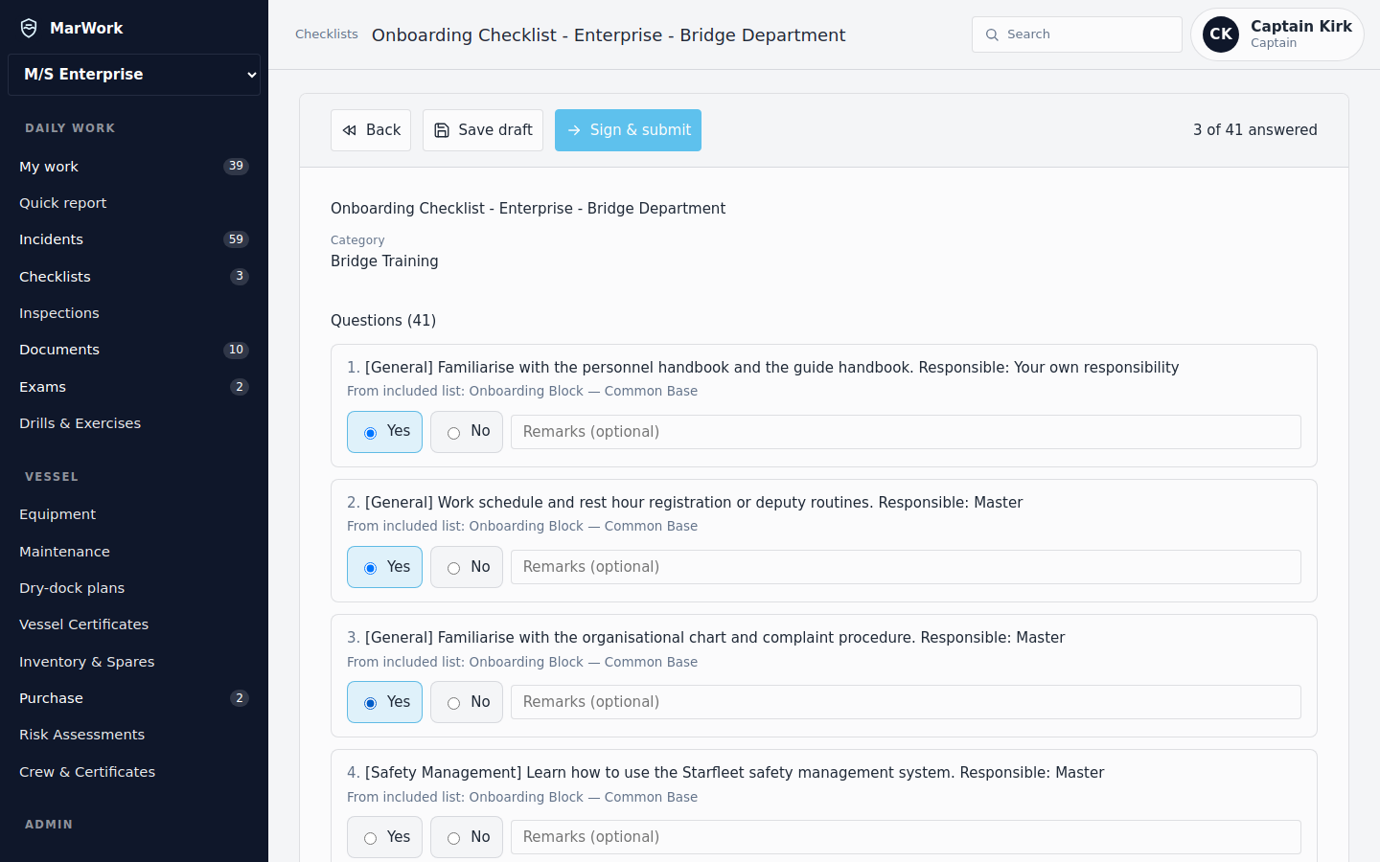Image resolution: width=1380 pixels, height=862 pixels.
Task: Open Captain Kirk user profile
Action: tap(1277, 34)
